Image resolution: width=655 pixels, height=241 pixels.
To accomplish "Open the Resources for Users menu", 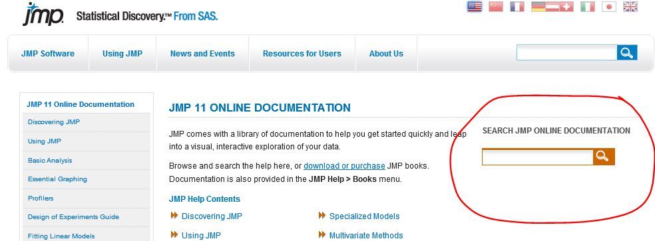I will (x=302, y=53).
